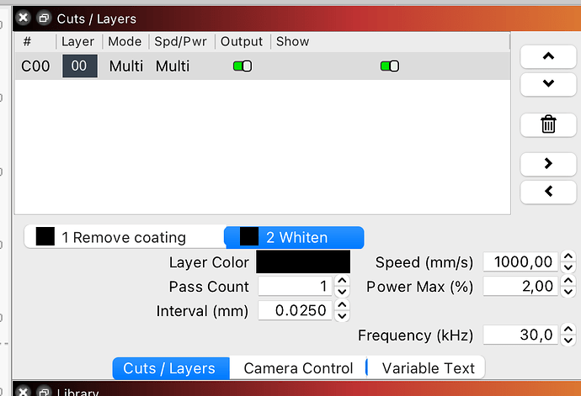This screenshot has height=396, width=581.
Task: Click Multi in the Mode column
Action: [126, 66]
